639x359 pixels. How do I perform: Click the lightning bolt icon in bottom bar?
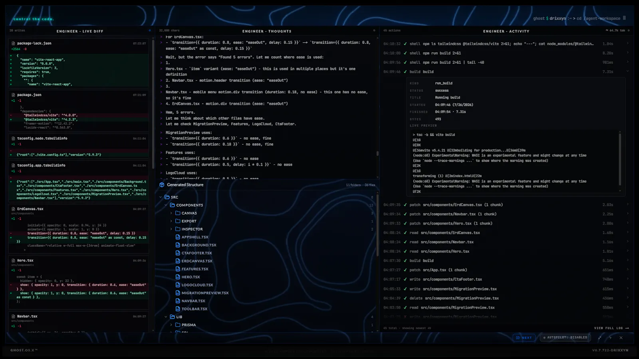point(610,337)
